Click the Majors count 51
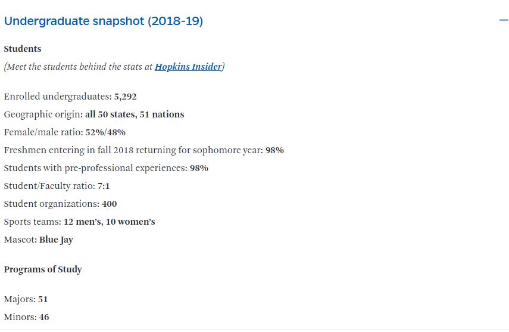The width and height of the screenshot is (509, 332). tap(43, 299)
